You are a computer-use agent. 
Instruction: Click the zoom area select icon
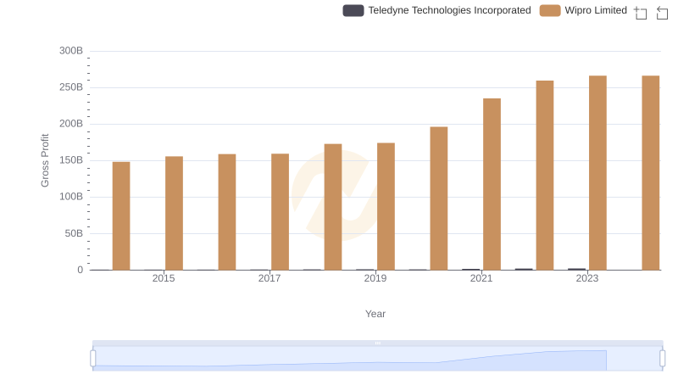click(x=641, y=13)
